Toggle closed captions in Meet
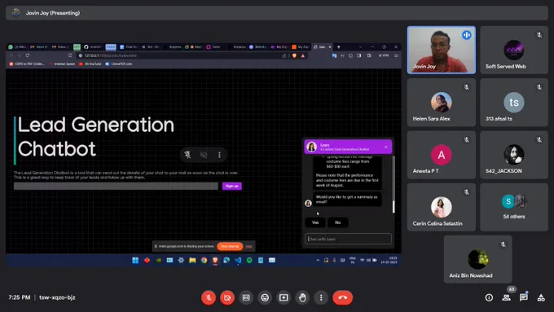The image size is (554, 312). [246, 297]
